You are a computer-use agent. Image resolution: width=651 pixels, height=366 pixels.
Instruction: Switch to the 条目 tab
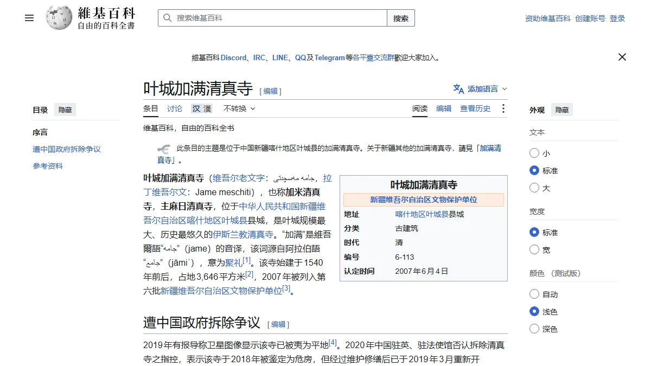pyautogui.click(x=151, y=108)
